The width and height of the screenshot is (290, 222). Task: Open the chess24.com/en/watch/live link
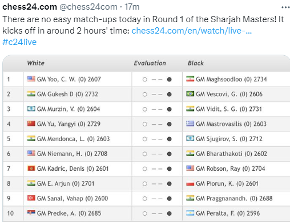click(x=192, y=31)
